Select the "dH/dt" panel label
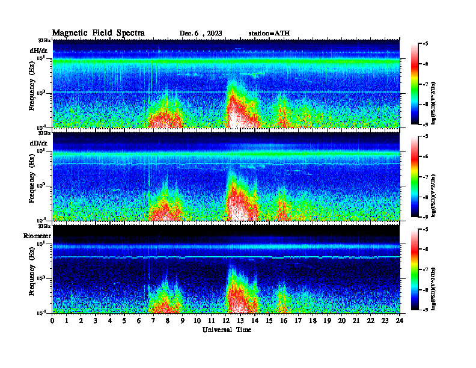This screenshot has height=368, width=476. click(x=38, y=51)
